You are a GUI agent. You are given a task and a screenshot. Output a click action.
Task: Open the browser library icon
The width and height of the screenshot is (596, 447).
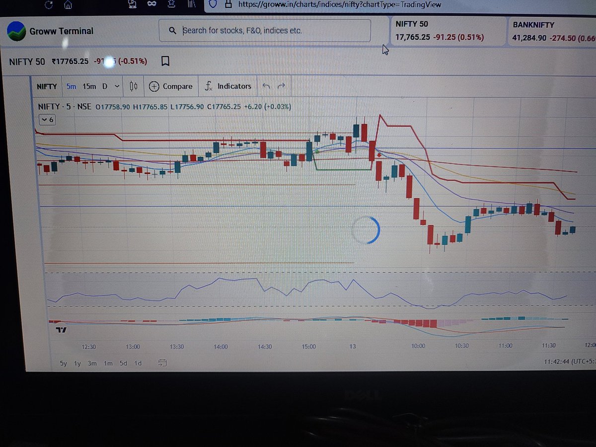pos(192,5)
